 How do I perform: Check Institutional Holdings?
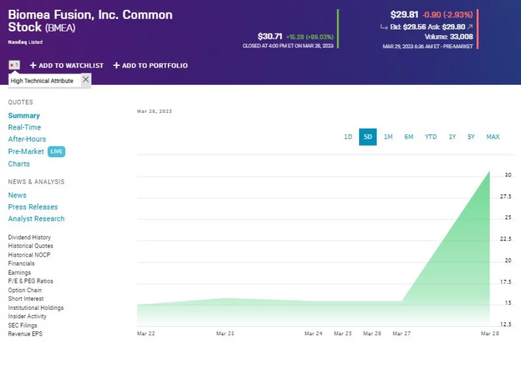(35, 308)
